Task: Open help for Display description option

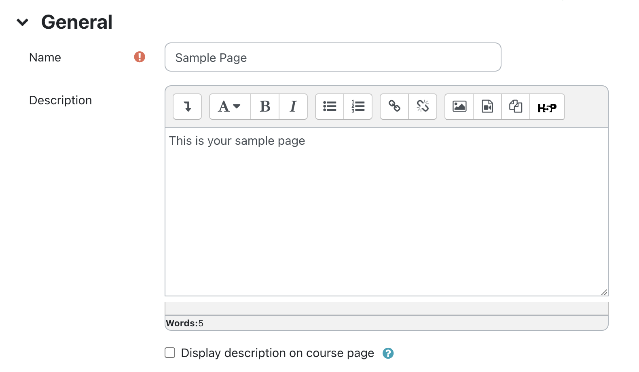Action: click(x=388, y=353)
